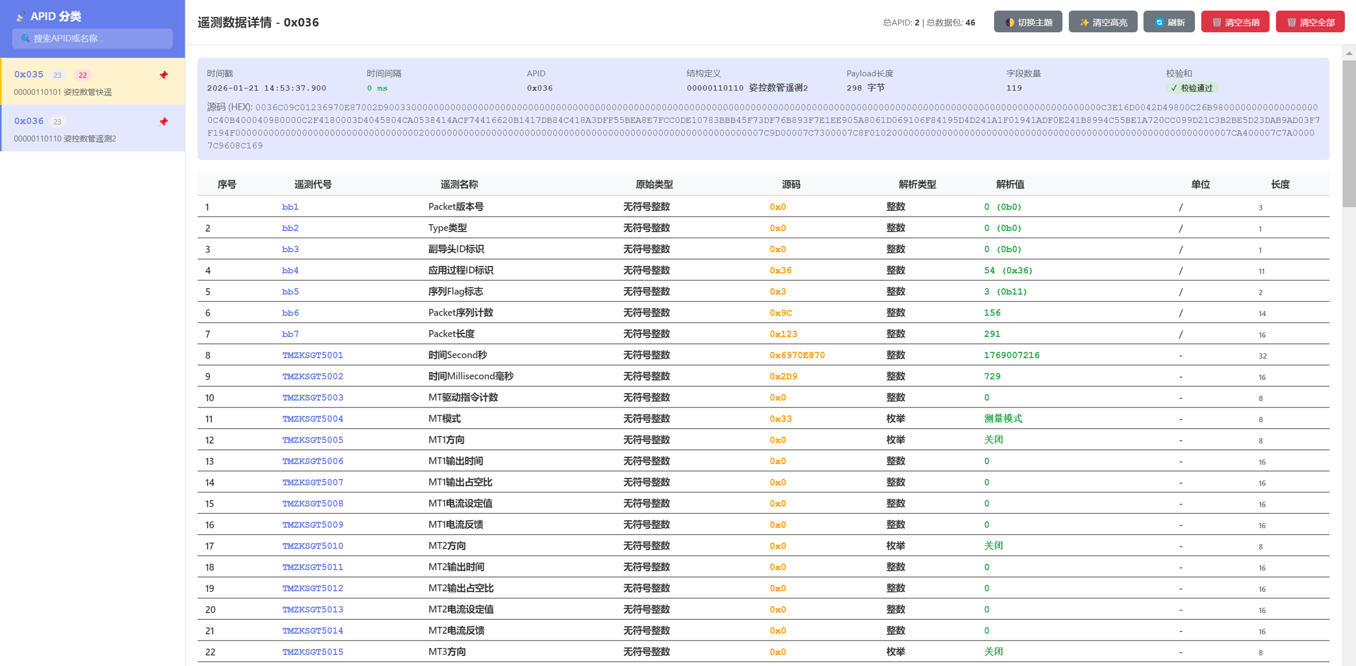The image size is (1356, 666).
Task: Click the bb4 telemetry code link
Action: click(290, 270)
